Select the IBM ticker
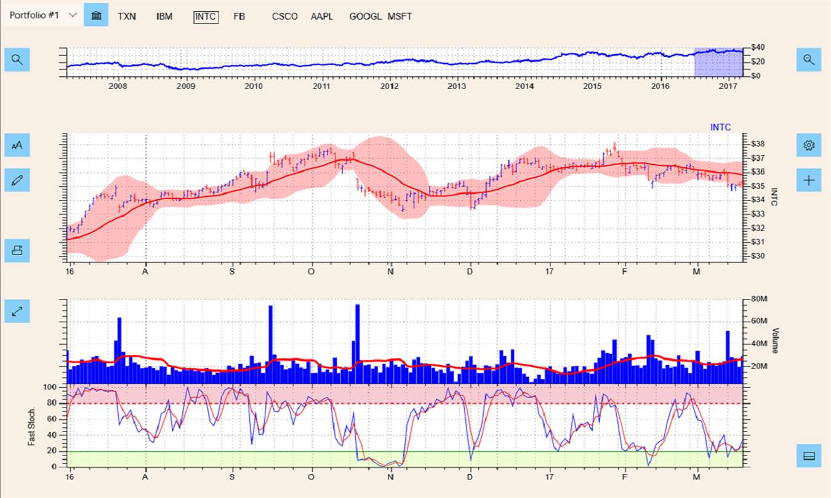This screenshot has width=831, height=498. (164, 17)
